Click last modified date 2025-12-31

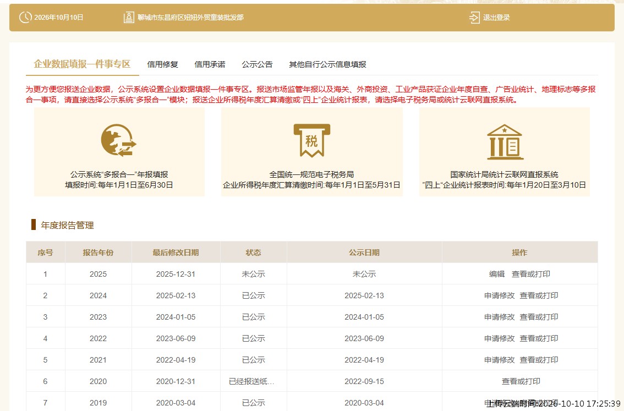pos(176,274)
